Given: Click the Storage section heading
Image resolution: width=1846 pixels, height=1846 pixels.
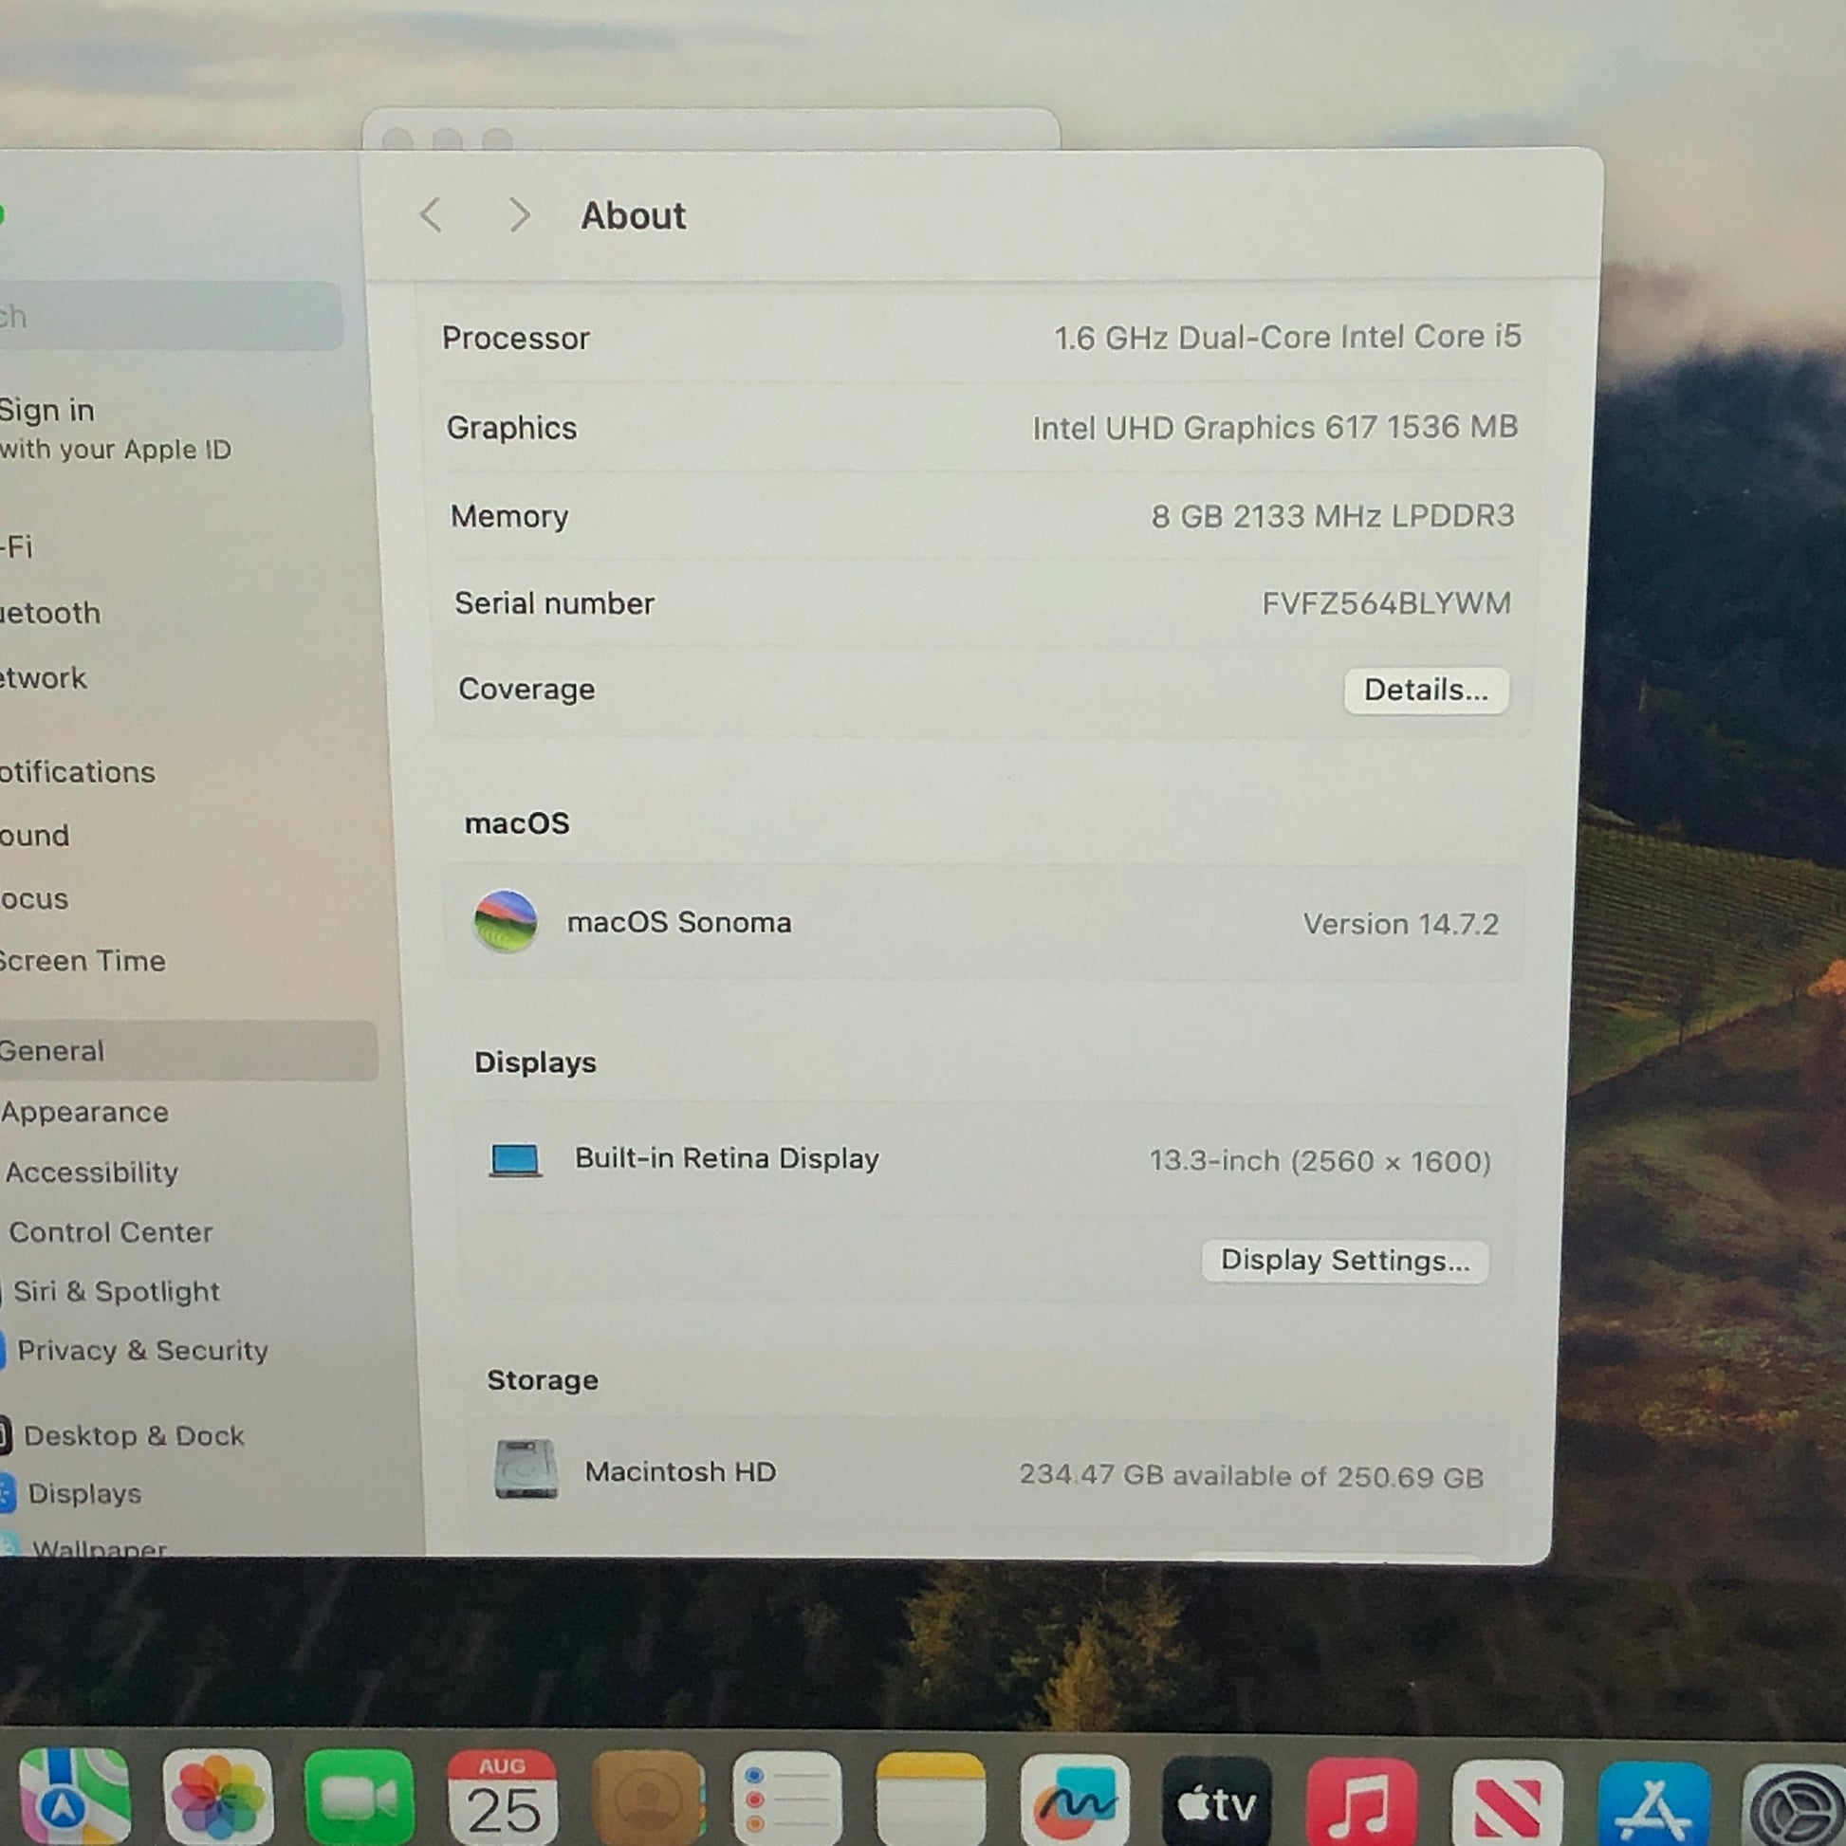Looking at the screenshot, I should (x=543, y=1379).
